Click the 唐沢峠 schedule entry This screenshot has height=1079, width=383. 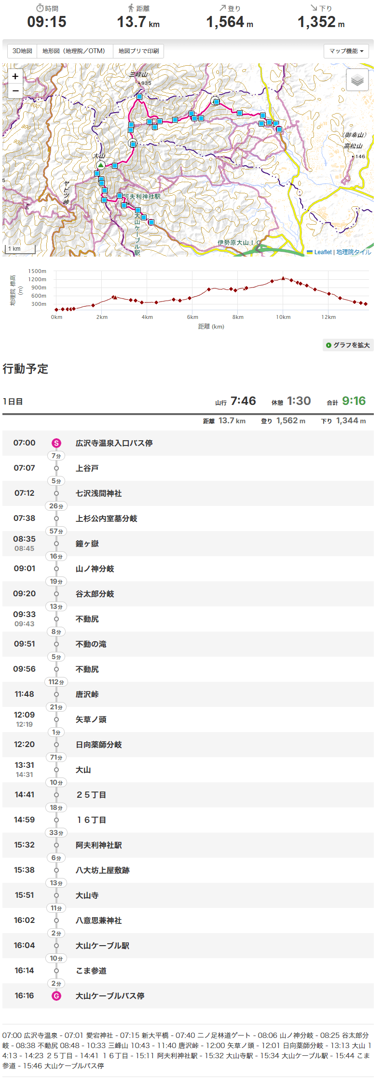point(87,694)
